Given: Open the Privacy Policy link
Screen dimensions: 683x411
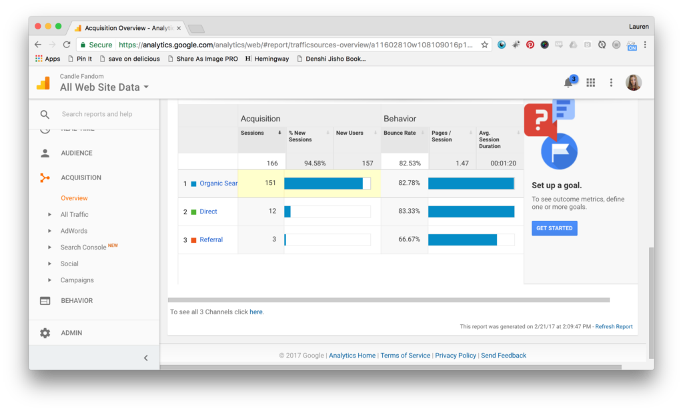Looking at the screenshot, I should 456,356.
